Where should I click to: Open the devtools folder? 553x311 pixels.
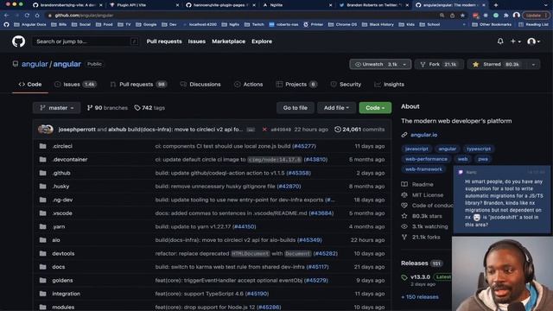63,253
